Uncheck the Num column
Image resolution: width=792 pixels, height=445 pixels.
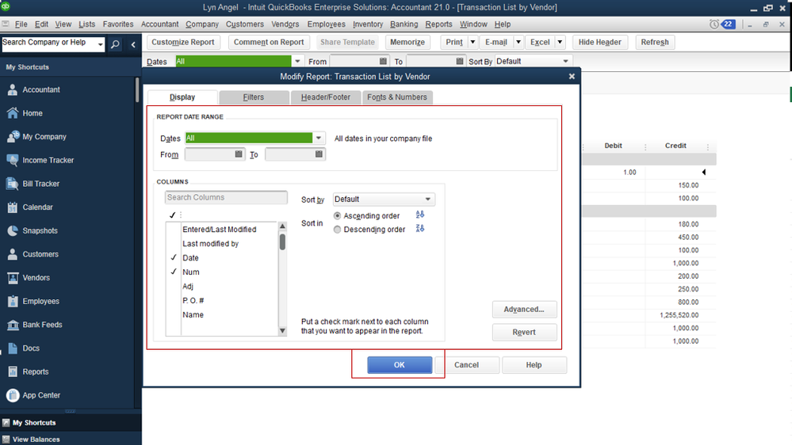(174, 272)
